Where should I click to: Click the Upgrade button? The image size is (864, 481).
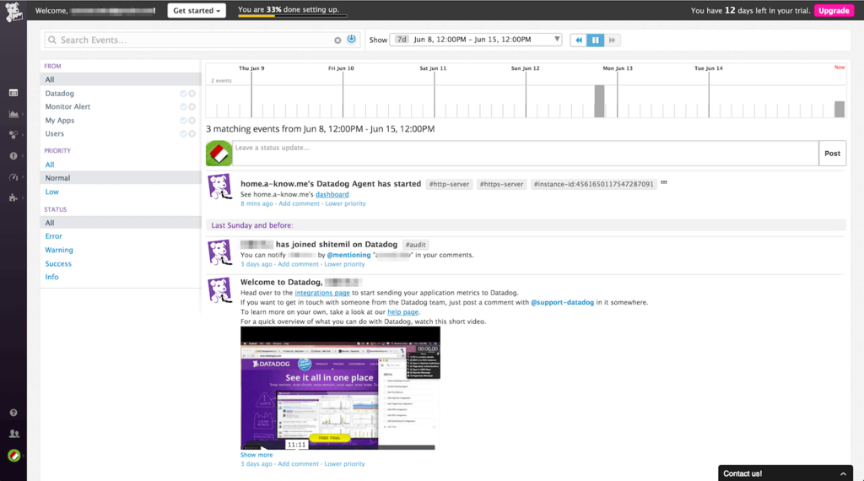(x=834, y=10)
